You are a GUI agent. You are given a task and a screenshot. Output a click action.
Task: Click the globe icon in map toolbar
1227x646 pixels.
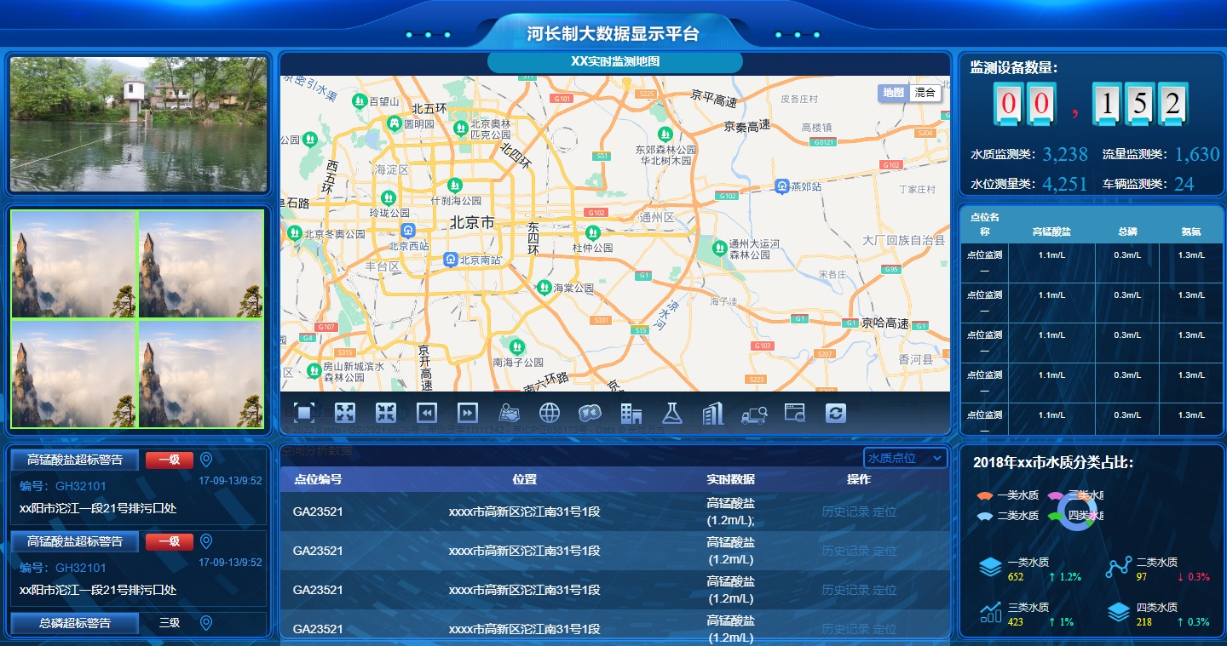click(x=550, y=413)
